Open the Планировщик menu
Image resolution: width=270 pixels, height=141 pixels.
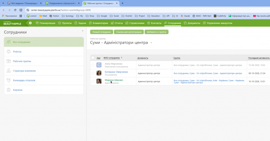pyautogui.click(x=45, y=23)
